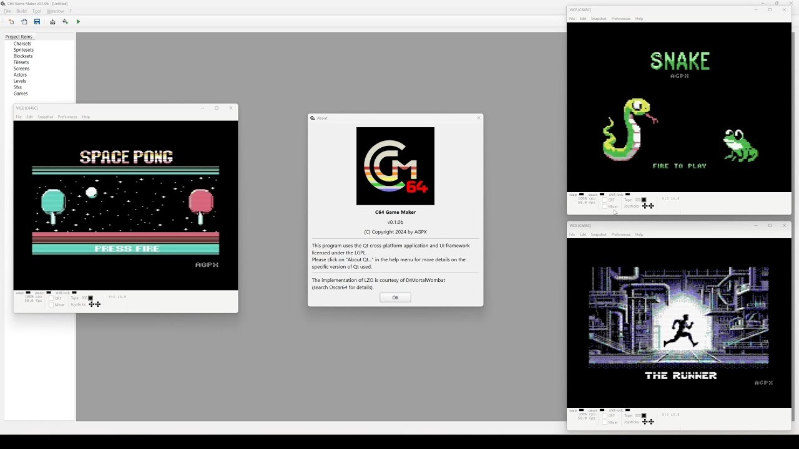Select Games in Project Items
This screenshot has height=449, width=799.
click(21, 94)
